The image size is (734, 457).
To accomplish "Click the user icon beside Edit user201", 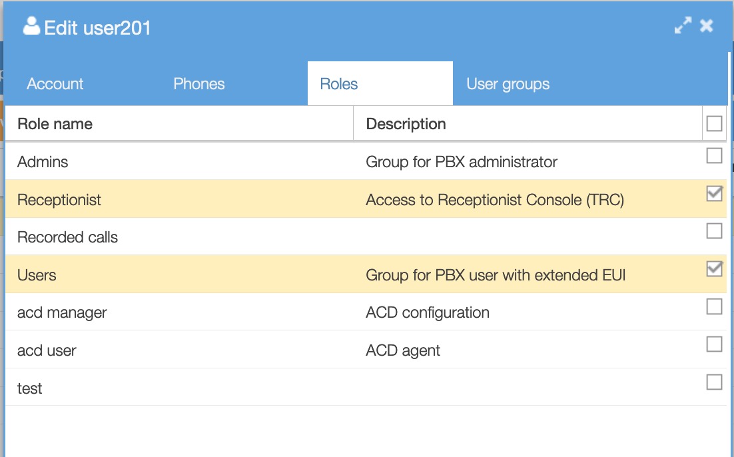I will [x=31, y=26].
